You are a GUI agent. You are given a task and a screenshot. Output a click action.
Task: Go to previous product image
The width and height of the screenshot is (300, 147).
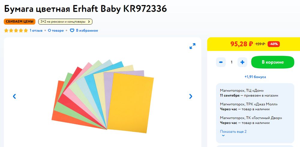coord(14,96)
